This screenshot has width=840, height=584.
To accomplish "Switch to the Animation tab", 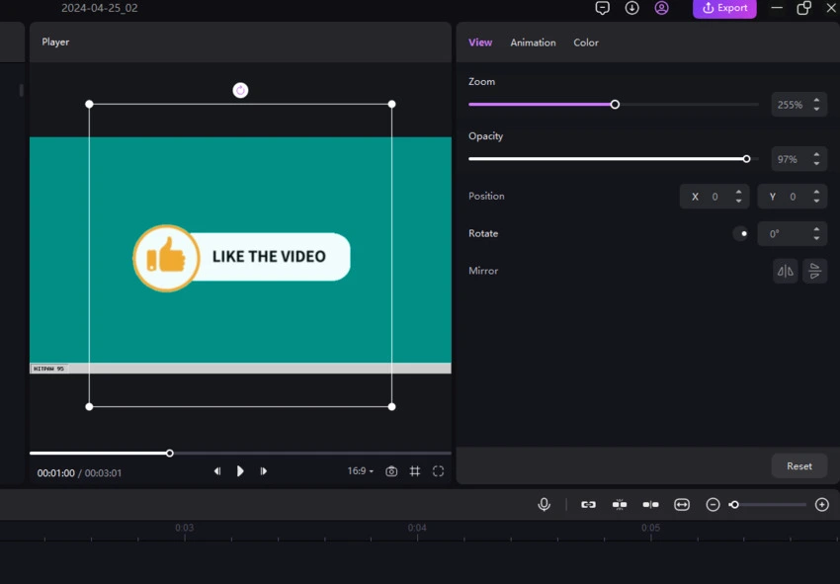I will click(x=533, y=42).
